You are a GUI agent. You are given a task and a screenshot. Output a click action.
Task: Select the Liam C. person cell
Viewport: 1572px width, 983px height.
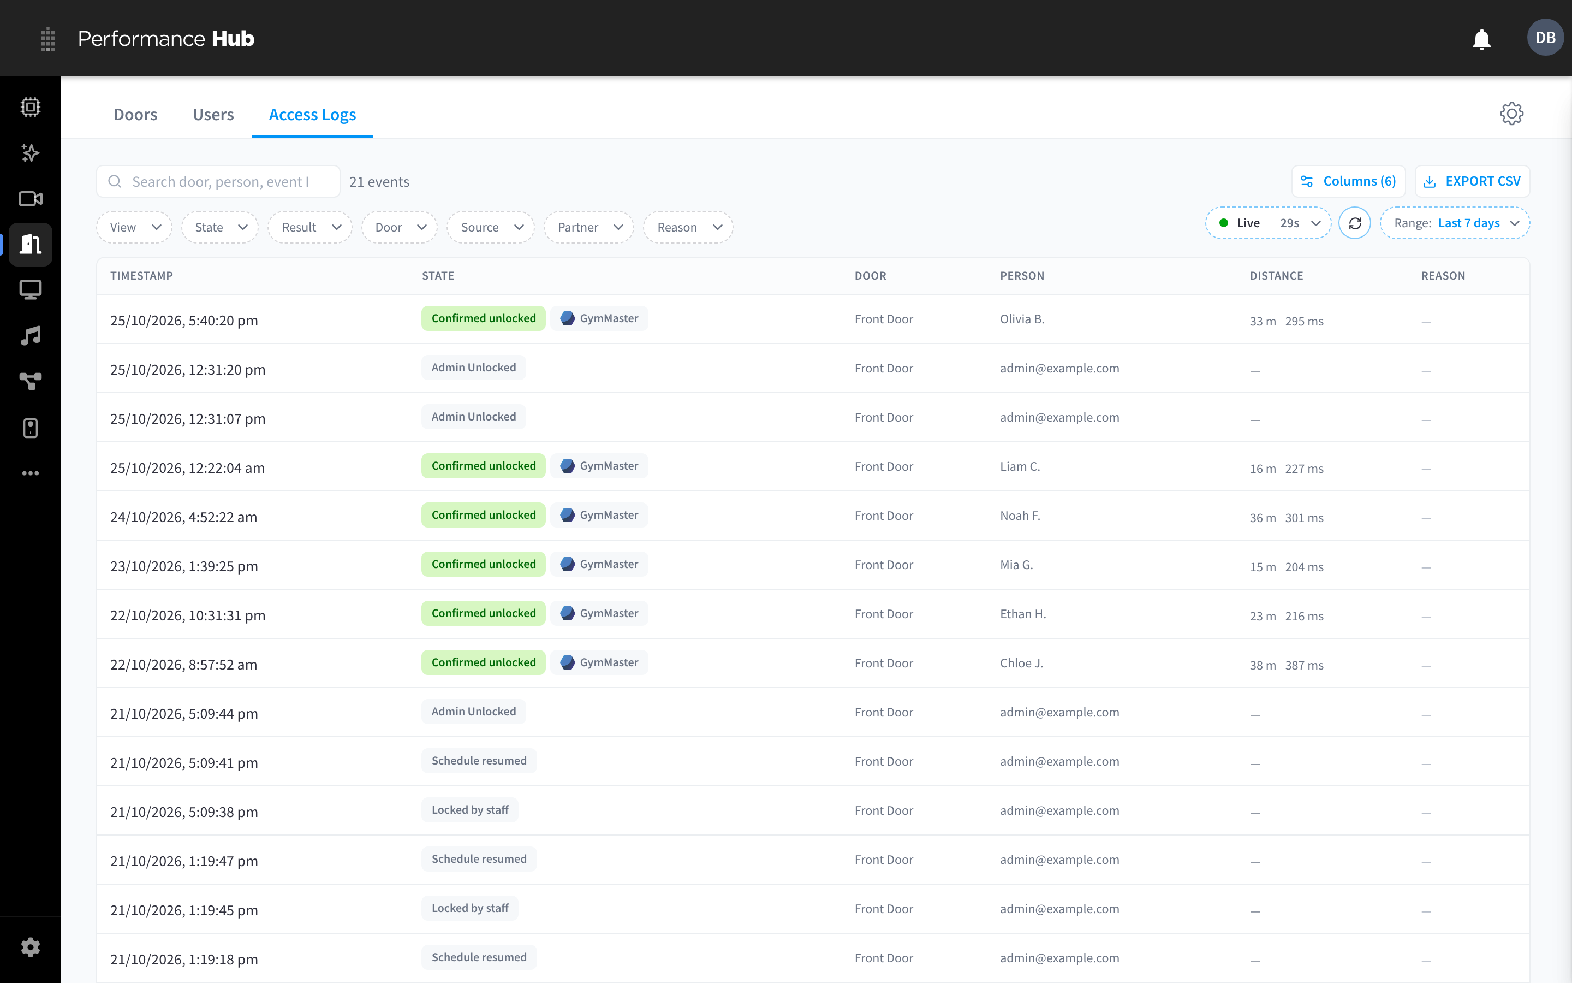pyautogui.click(x=1020, y=466)
